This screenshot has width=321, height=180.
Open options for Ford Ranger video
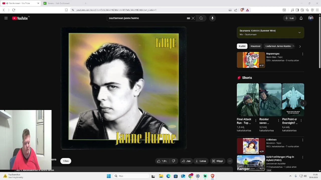pyautogui.click(x=303, y=157)
